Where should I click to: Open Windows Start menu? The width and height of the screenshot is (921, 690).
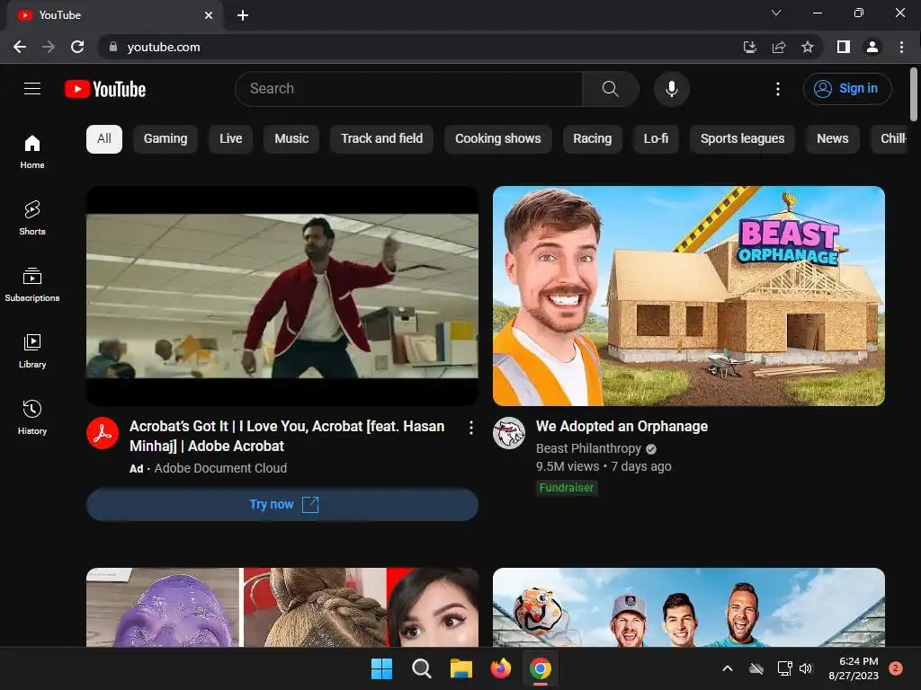point(381,668)
